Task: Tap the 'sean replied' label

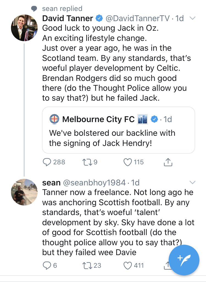Action: [62, 9]
